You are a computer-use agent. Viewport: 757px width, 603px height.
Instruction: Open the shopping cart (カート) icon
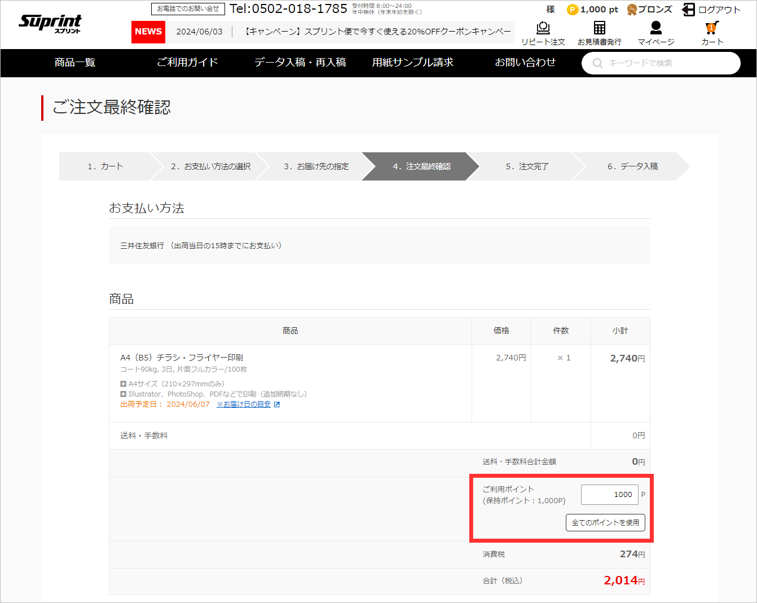(x=712, y=28)
